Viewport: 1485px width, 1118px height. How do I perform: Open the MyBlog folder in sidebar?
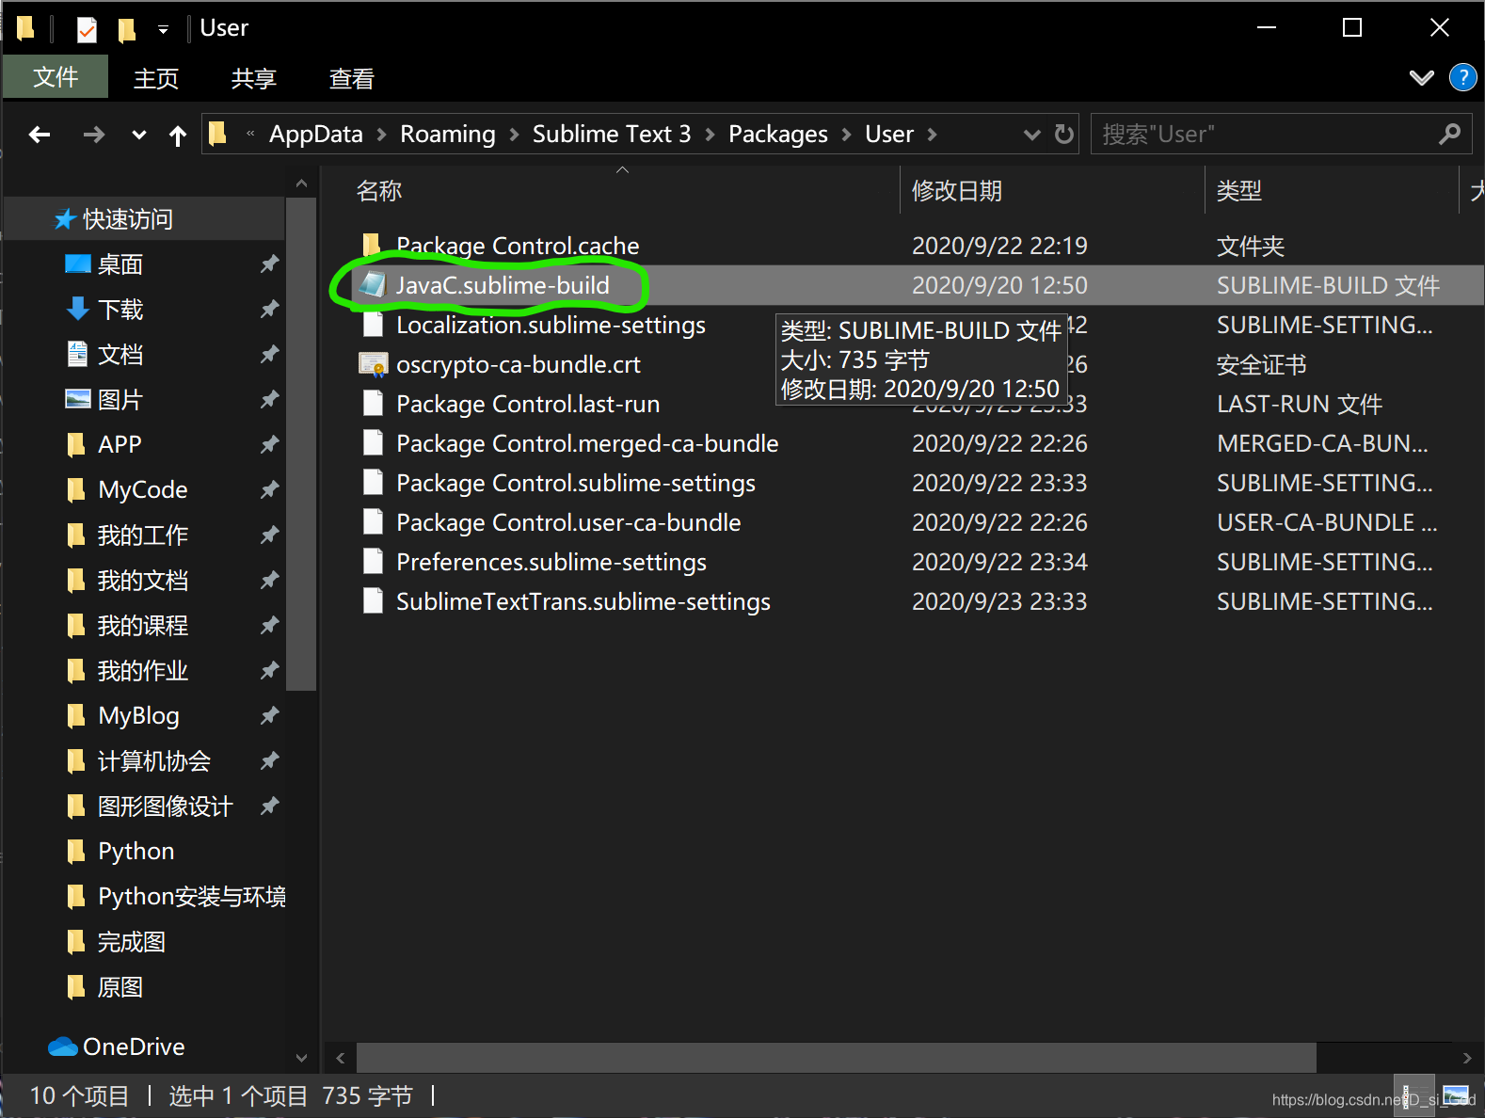[138, 715]
